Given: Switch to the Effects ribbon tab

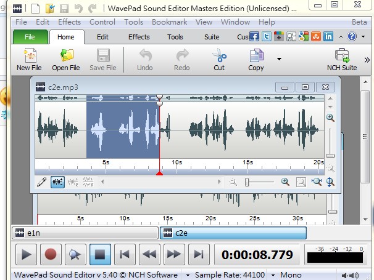Looking at the screenshot, I should tap(139, 37).
